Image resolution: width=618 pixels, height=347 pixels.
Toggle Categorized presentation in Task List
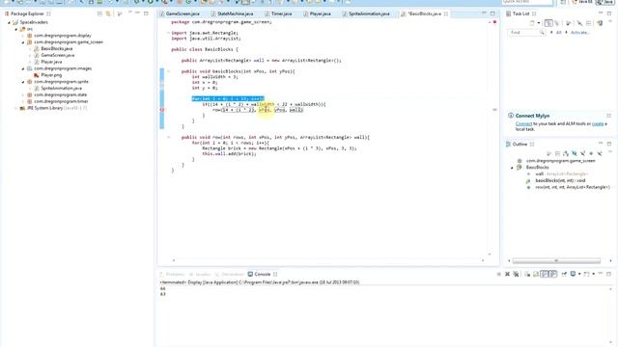click(x=548, y=23)
